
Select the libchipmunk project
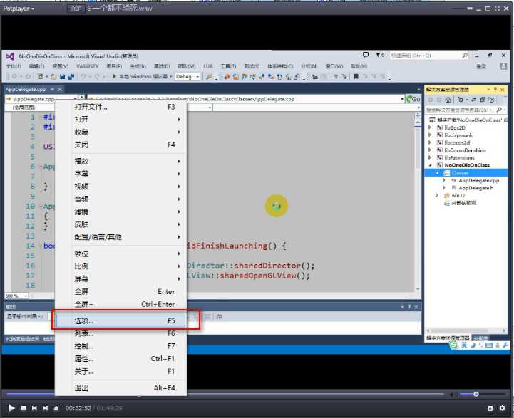pos(458,135)
